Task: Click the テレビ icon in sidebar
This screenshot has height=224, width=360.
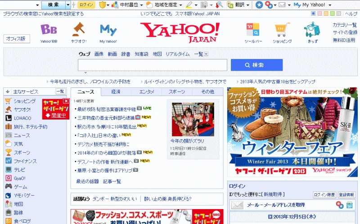Action: click(x=8, y=169)
